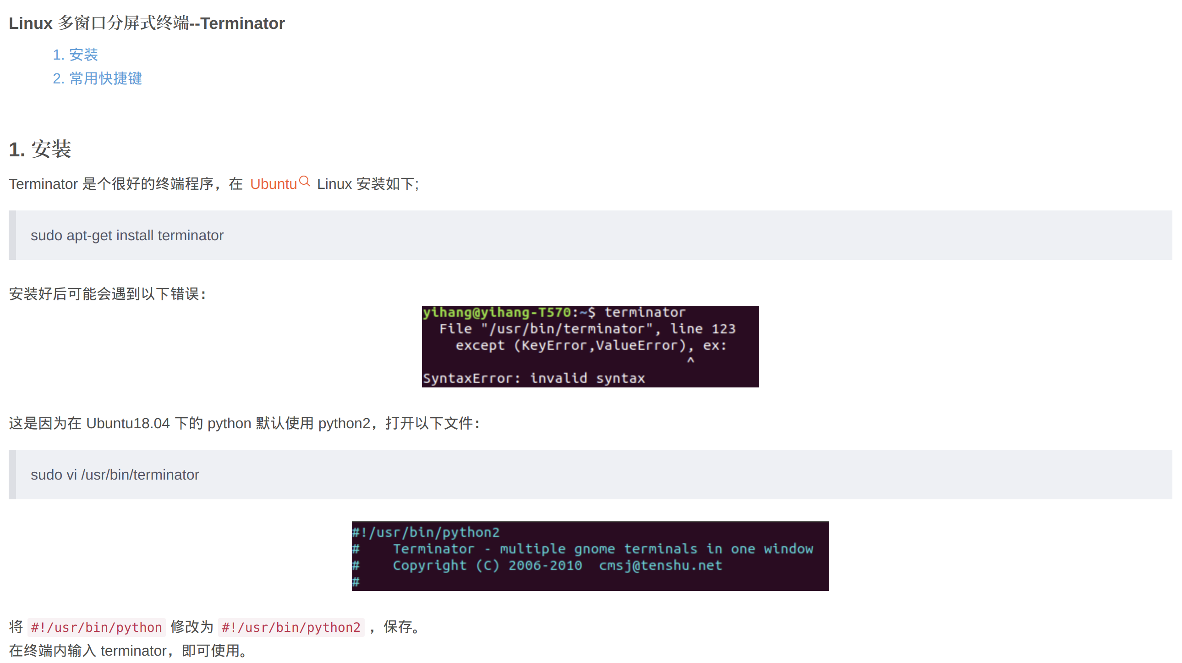Click the 'Linux 安装如下' text after the Ubuntu link
Image resolution: width=1182 pixels, height=663 pixels.
367,184
